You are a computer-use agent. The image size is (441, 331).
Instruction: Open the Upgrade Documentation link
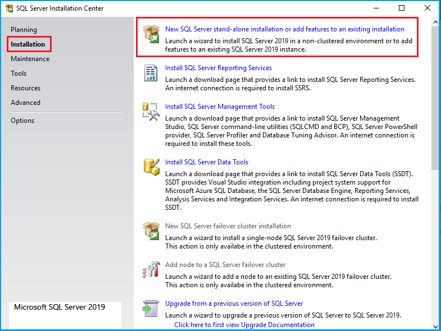244,325
